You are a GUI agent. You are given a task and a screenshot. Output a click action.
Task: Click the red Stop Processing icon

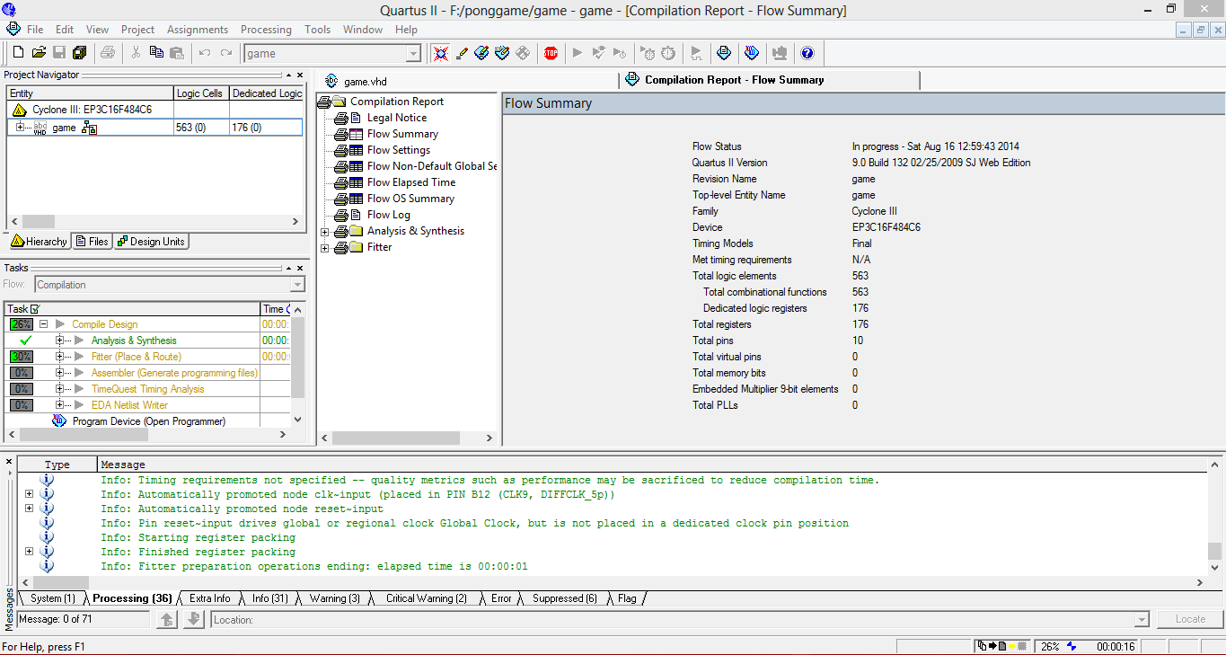click(x=551, y=53)
